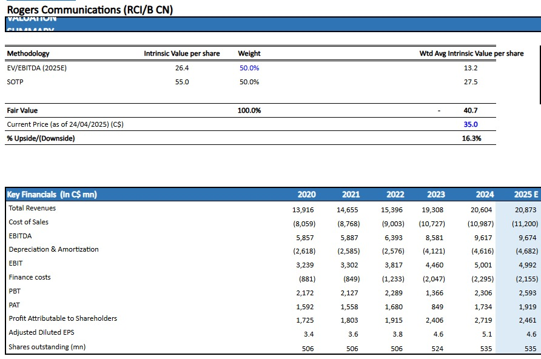Click the % Upside/(Downside) label
Viewport: 541px width, 359px height.
(41, 138)
